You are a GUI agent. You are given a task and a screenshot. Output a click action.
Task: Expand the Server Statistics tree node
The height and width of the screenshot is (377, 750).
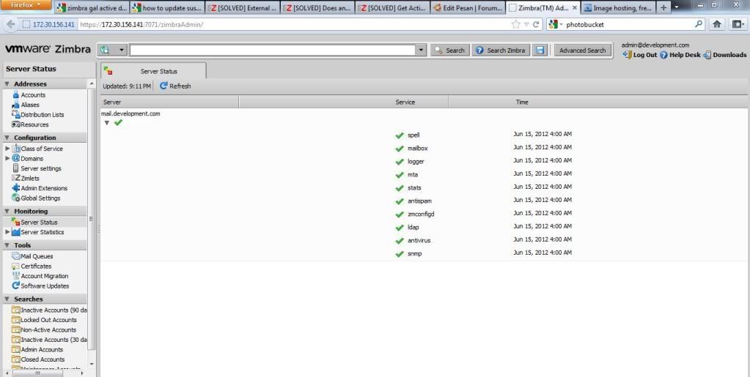click(x=7, y=232)
